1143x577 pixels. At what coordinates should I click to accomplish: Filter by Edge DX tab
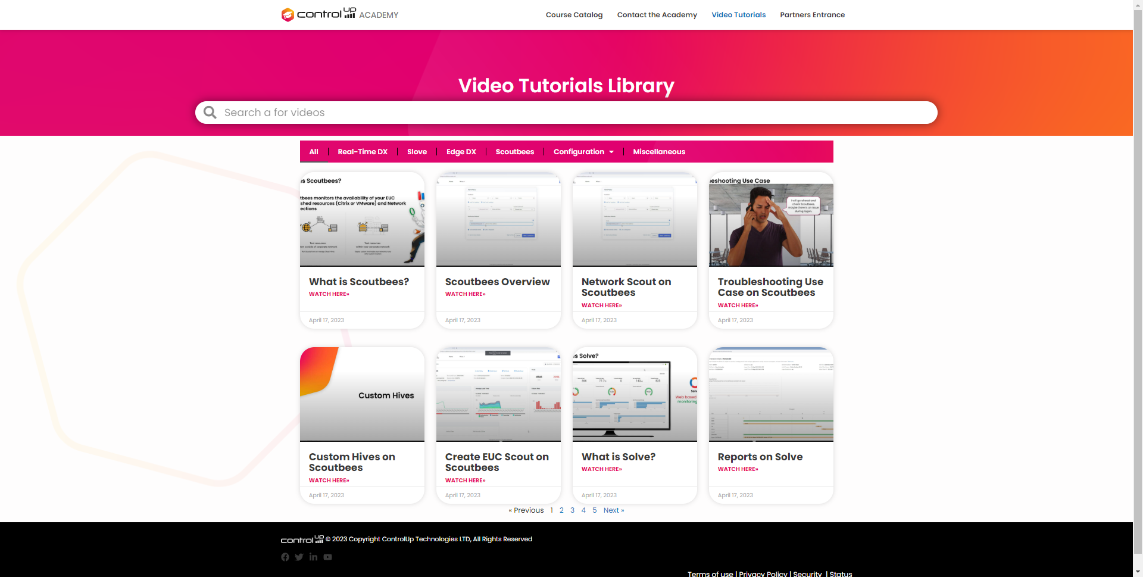(x=461, y=152)
